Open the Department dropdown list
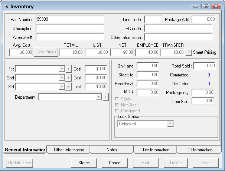 coord(98,97)
